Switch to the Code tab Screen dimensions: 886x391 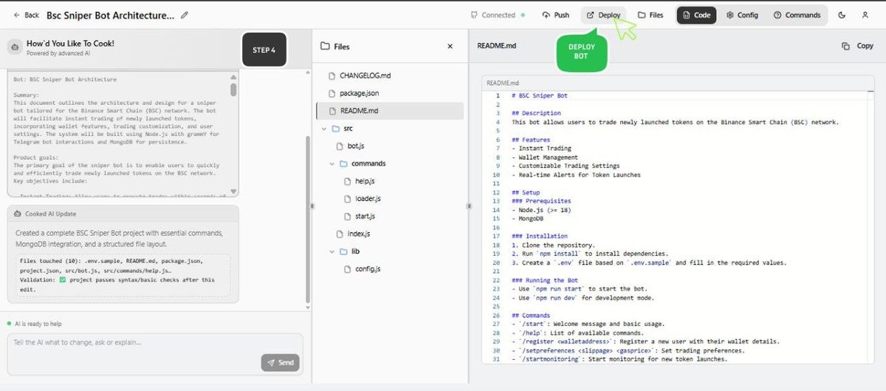point(696,15)
